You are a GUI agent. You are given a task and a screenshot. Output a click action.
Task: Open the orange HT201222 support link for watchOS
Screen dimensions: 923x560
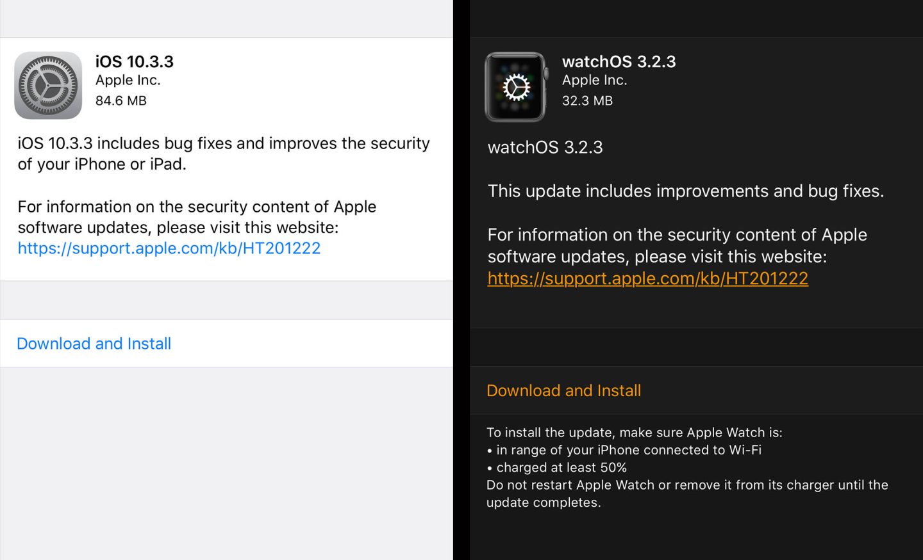(647, 278)
